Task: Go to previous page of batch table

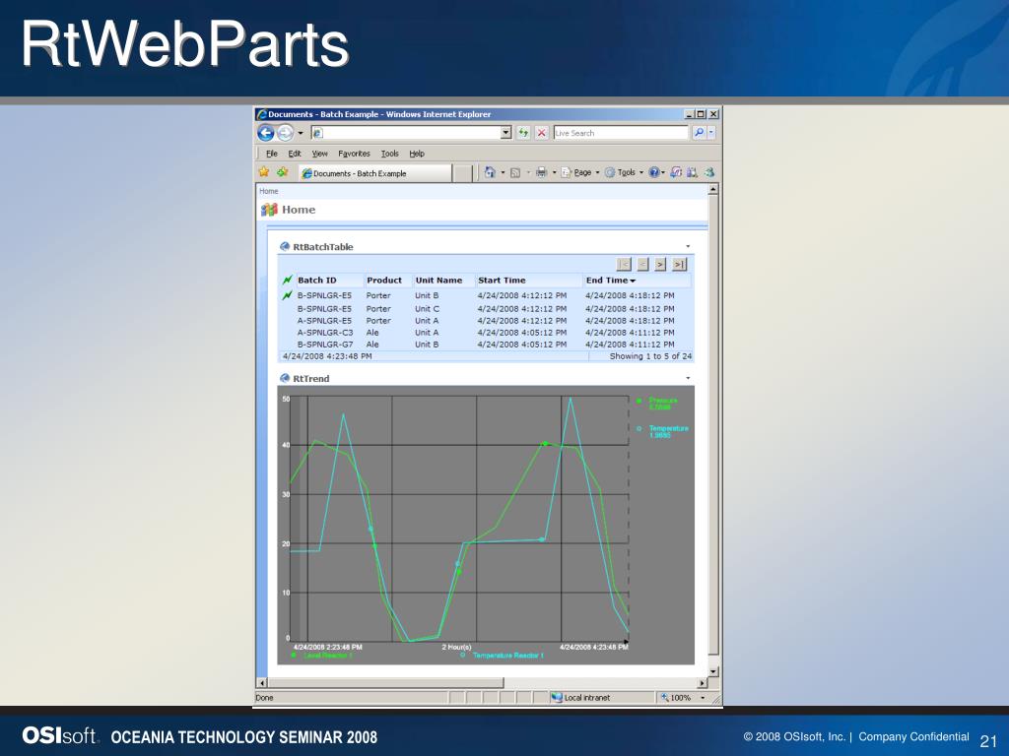Action: click(x=642, y=264)
